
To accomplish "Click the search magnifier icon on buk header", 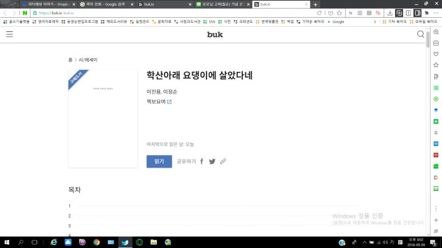I will coord(421,34).
